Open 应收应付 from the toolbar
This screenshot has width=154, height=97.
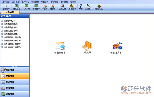[x=62, y=7]
